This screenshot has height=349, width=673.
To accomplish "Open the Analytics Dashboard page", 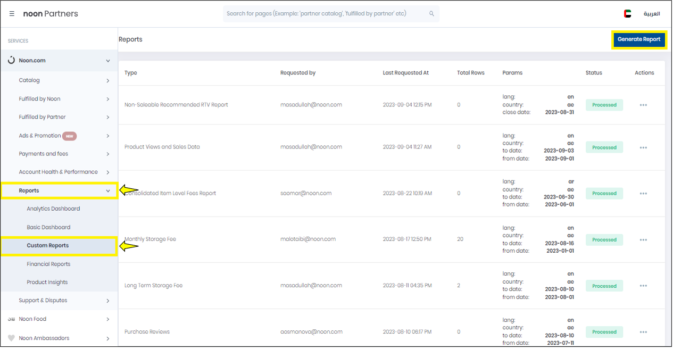I will pyautogui.click(x=53, y=209).
